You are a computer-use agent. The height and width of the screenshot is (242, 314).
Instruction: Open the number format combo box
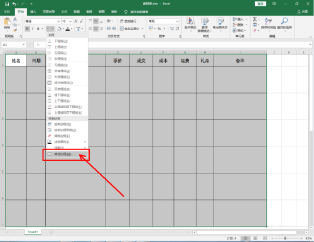tap(164, 21)
